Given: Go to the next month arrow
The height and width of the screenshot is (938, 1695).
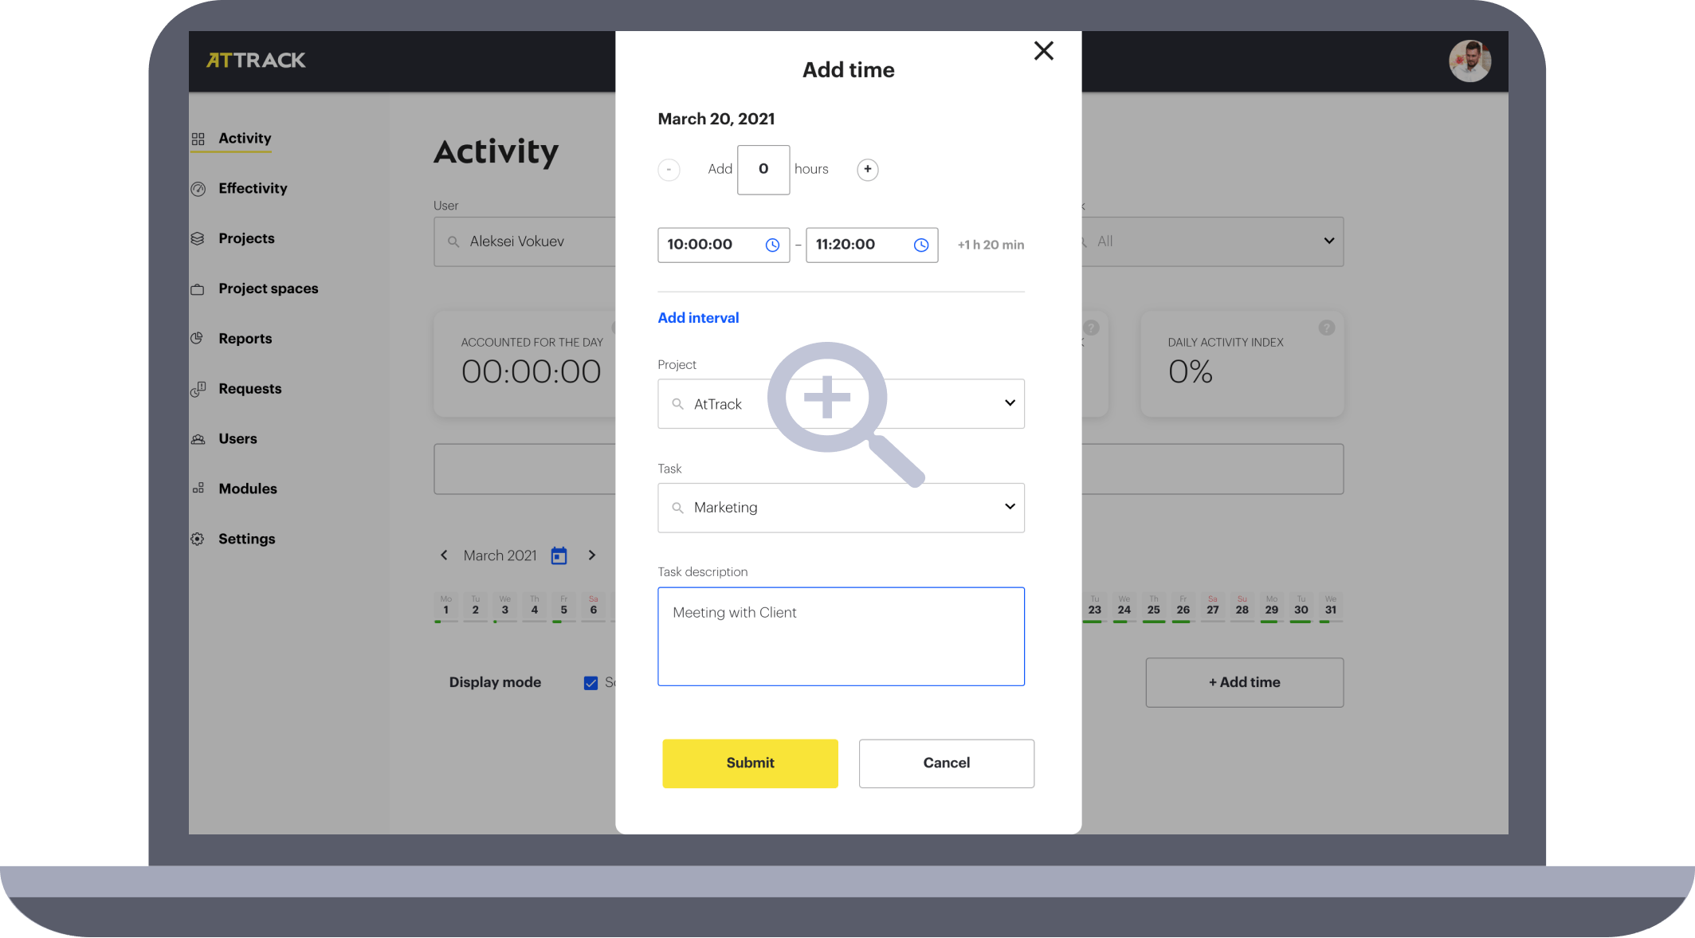Looking at the screenshot, I should tap(591, 555).
